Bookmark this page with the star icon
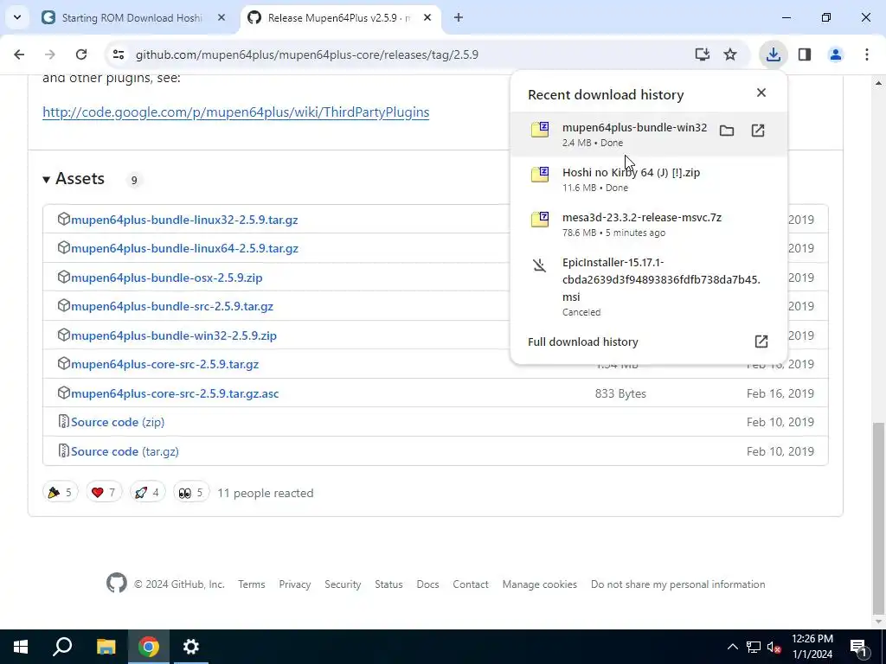 pos(730,54)
